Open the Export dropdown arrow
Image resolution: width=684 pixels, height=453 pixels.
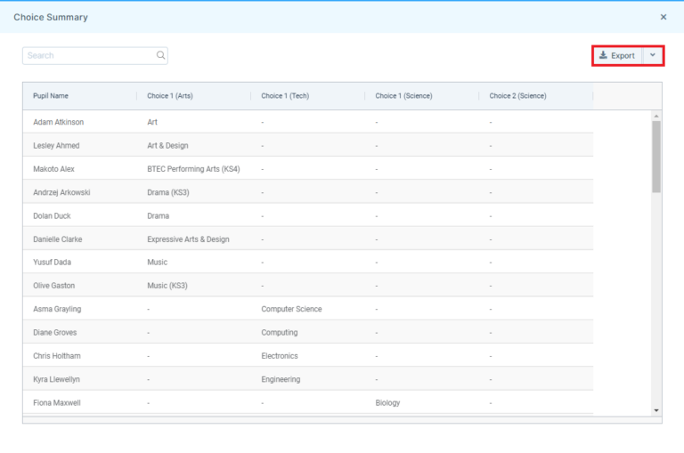click(x=653, y=55)
